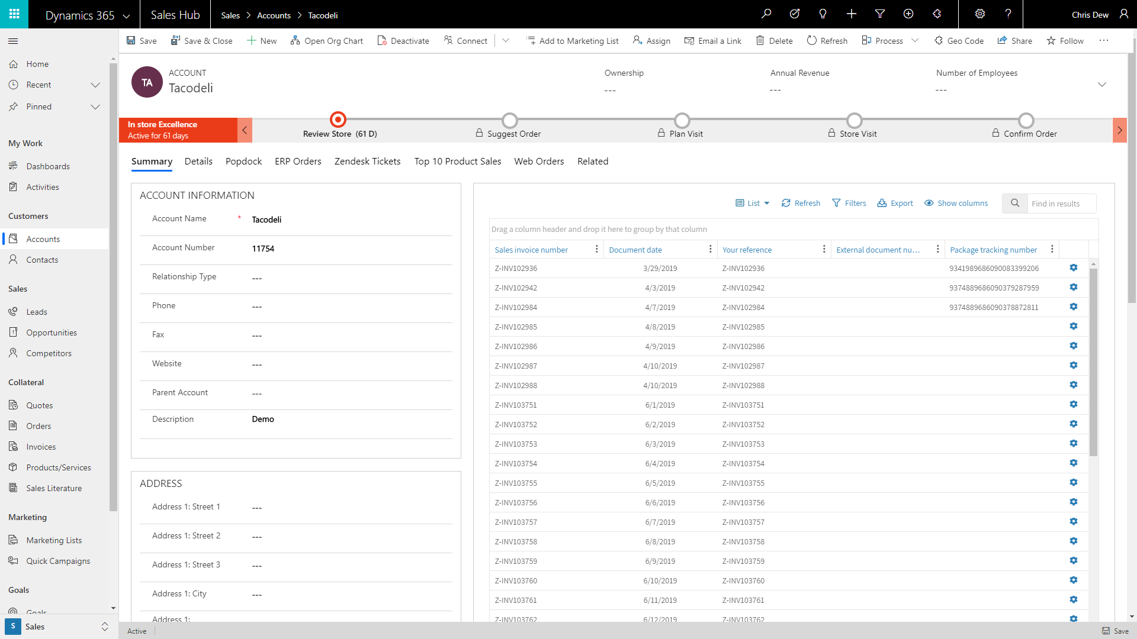Open the Web Orders tab
1137x639 pixels.
(x=539, y=162)
